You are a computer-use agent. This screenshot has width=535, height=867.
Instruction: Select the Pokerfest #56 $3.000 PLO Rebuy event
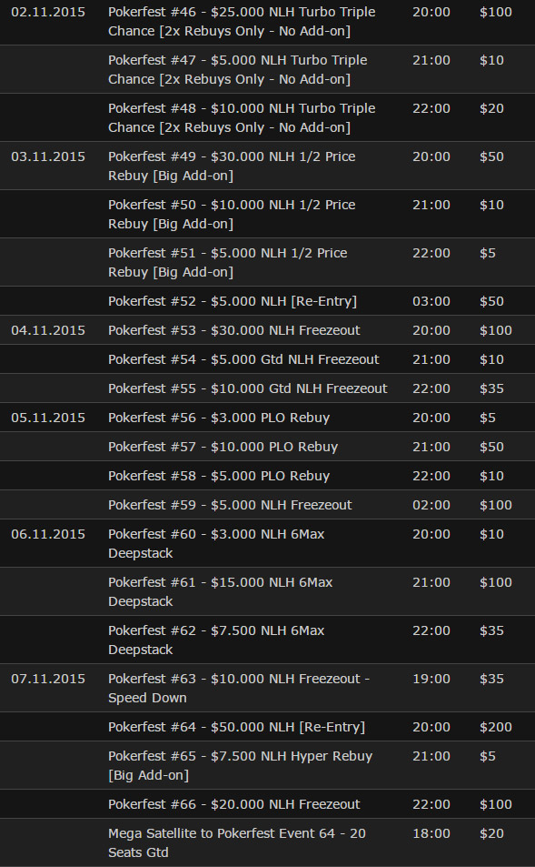219,418
